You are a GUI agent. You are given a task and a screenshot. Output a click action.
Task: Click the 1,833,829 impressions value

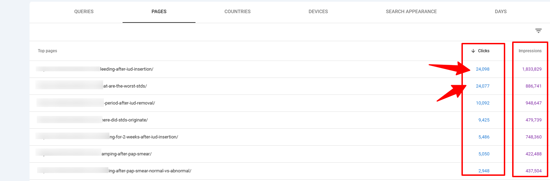point(532,69)
